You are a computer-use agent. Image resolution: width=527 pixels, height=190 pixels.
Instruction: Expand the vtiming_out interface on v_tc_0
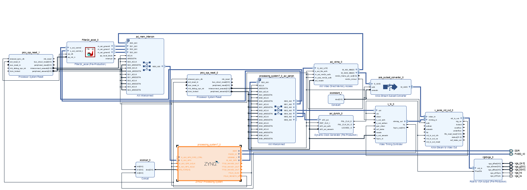click(x=405, y=121)
